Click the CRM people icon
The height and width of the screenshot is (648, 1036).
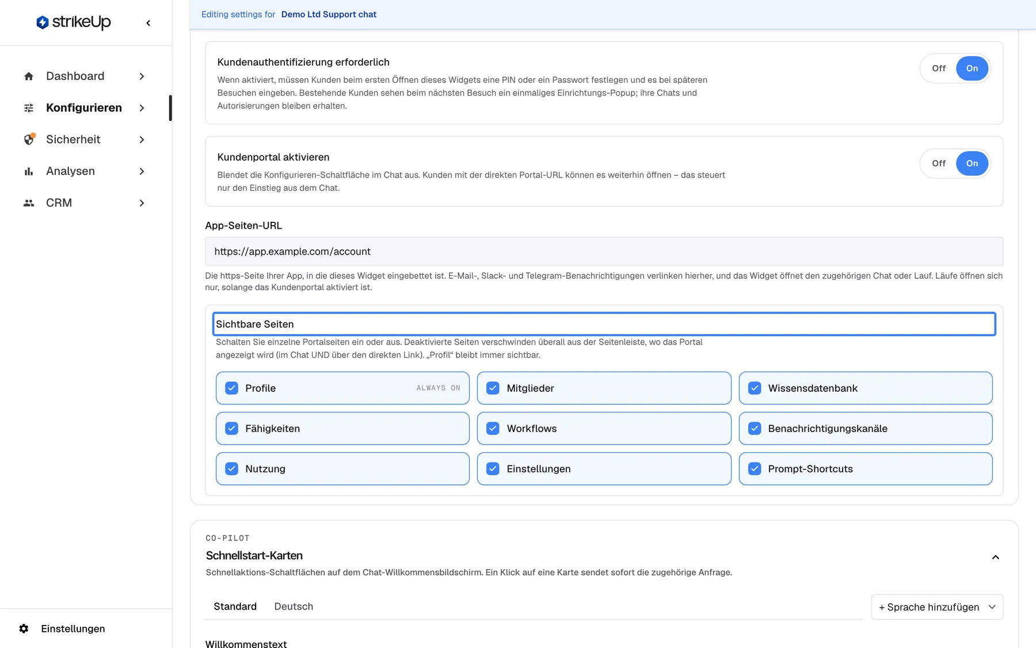pos(29,203)
